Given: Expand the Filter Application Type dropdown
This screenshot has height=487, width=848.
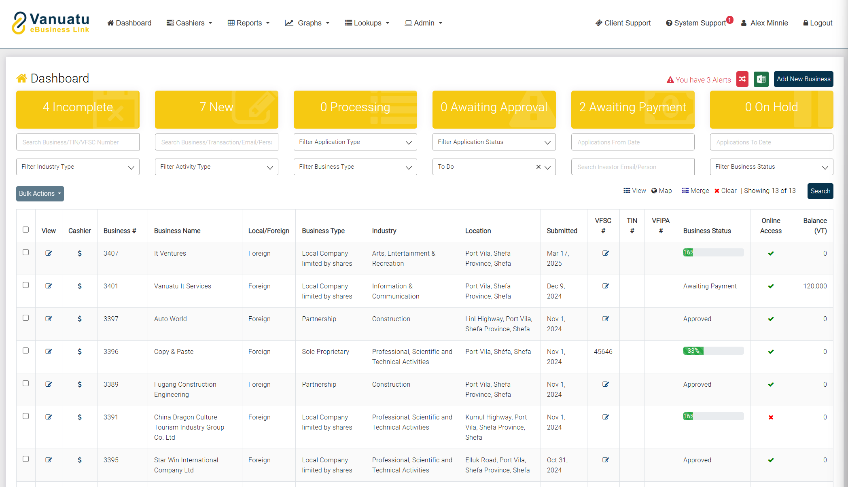Looking at the screenshot, I should [x=355, y=142].
